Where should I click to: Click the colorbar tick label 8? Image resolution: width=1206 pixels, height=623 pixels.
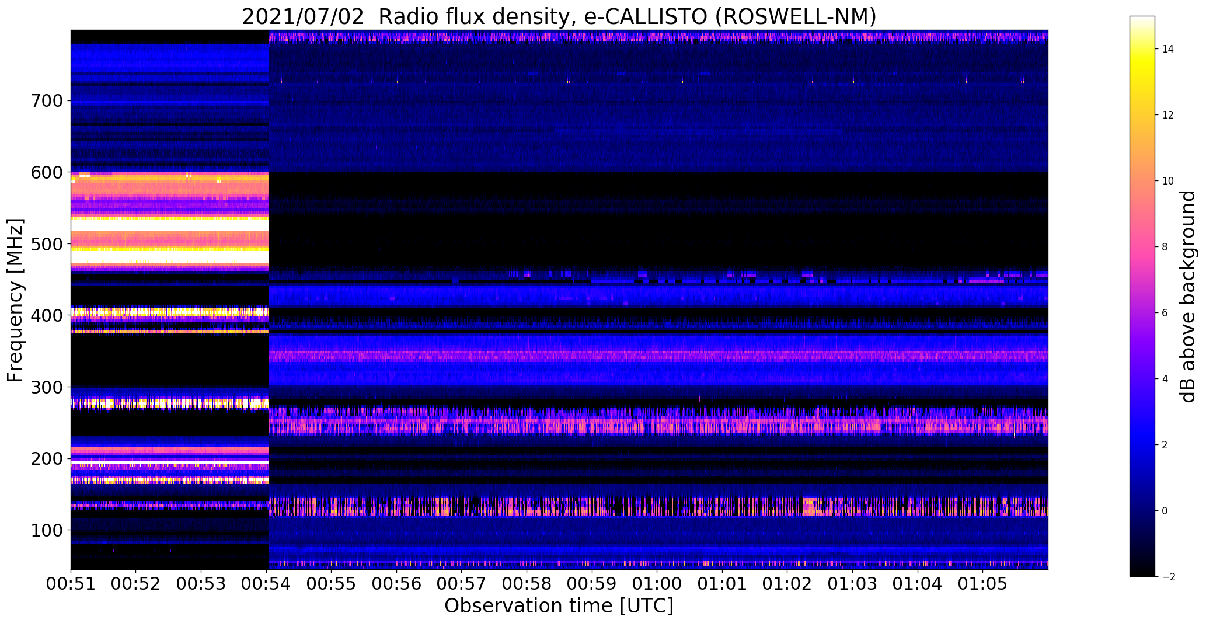tap(1165, 247)
